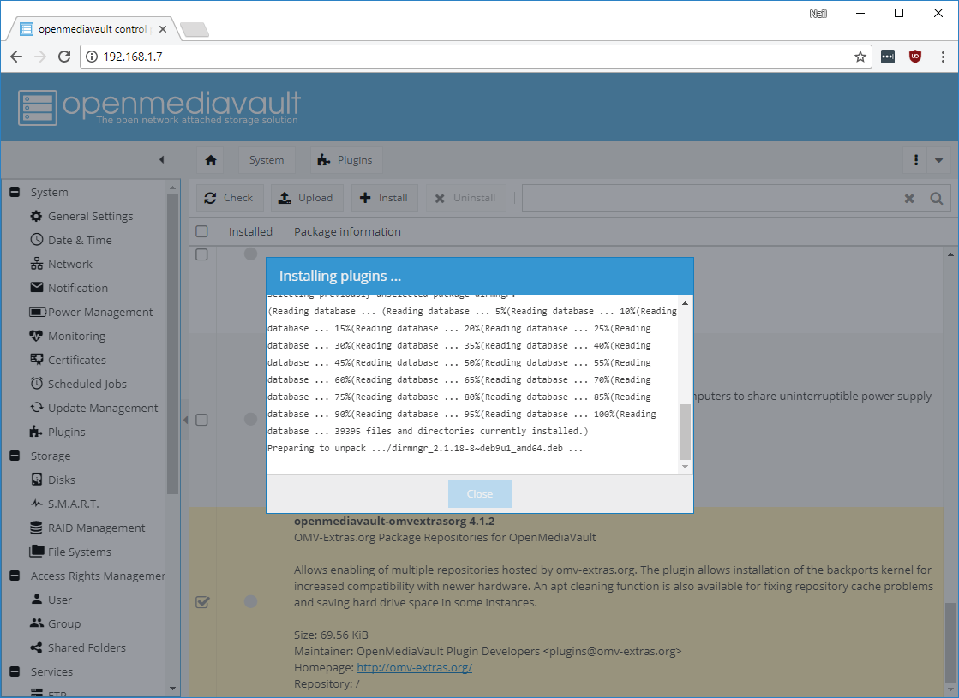Click the install log scroll-up arrow
The height and width of the screenshot is (698, 959).
(685, 303)
